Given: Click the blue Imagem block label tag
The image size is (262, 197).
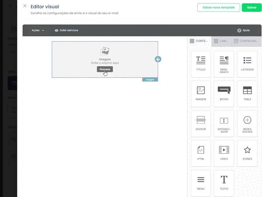Looking at the screenshot, I should (150, 80).
